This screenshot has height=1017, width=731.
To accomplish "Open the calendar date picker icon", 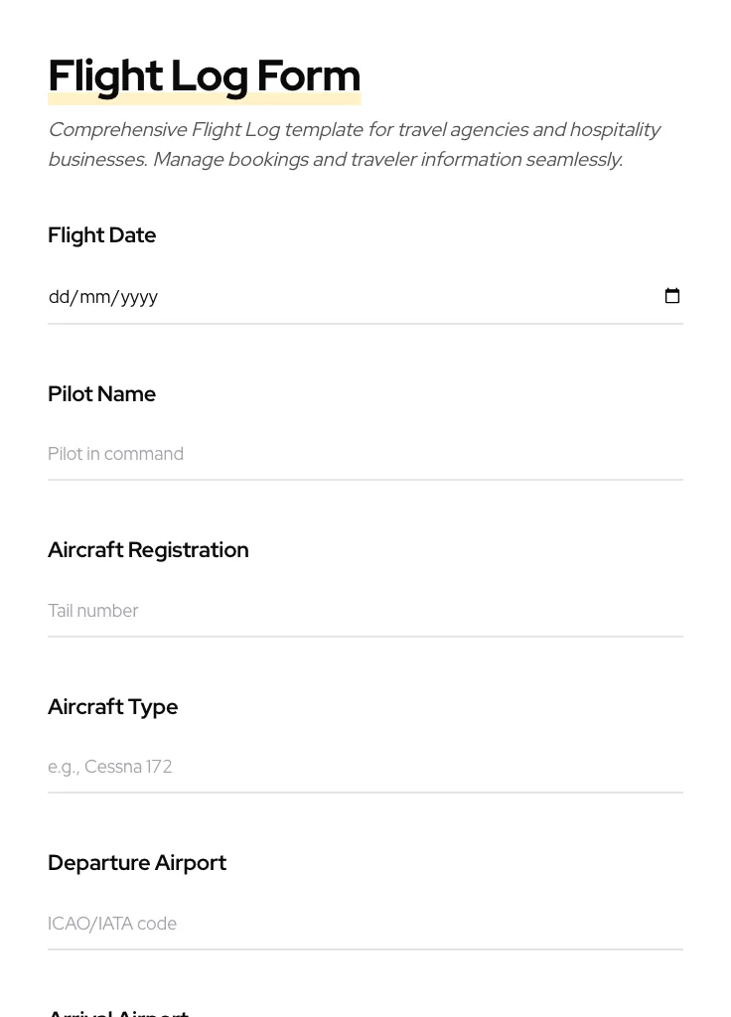I will [672, 296].
